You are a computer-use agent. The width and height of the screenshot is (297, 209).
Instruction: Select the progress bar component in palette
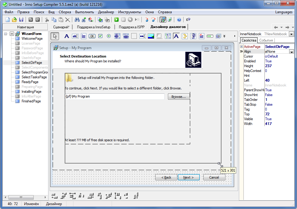click(210, 36)
